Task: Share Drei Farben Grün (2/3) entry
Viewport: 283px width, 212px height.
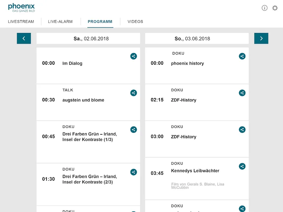Action: (133, 172)
